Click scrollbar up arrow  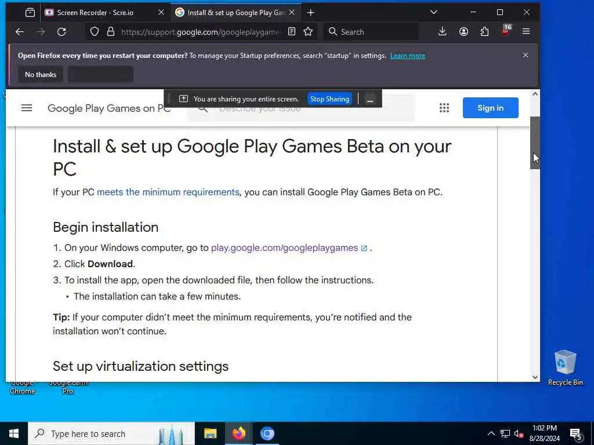click(x=535, y=94)
